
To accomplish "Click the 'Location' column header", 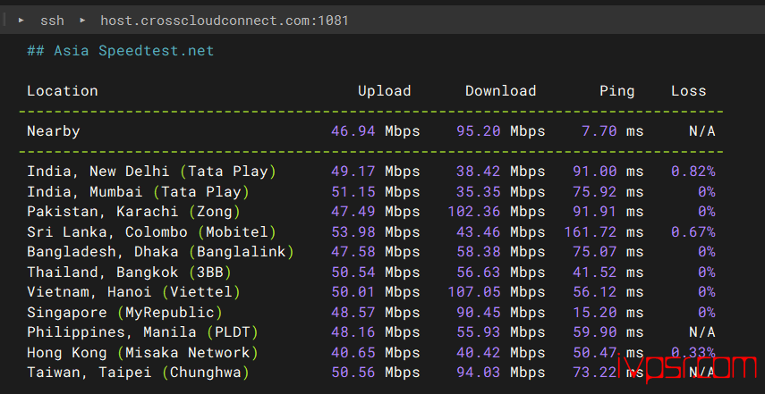I will (63, 91).
